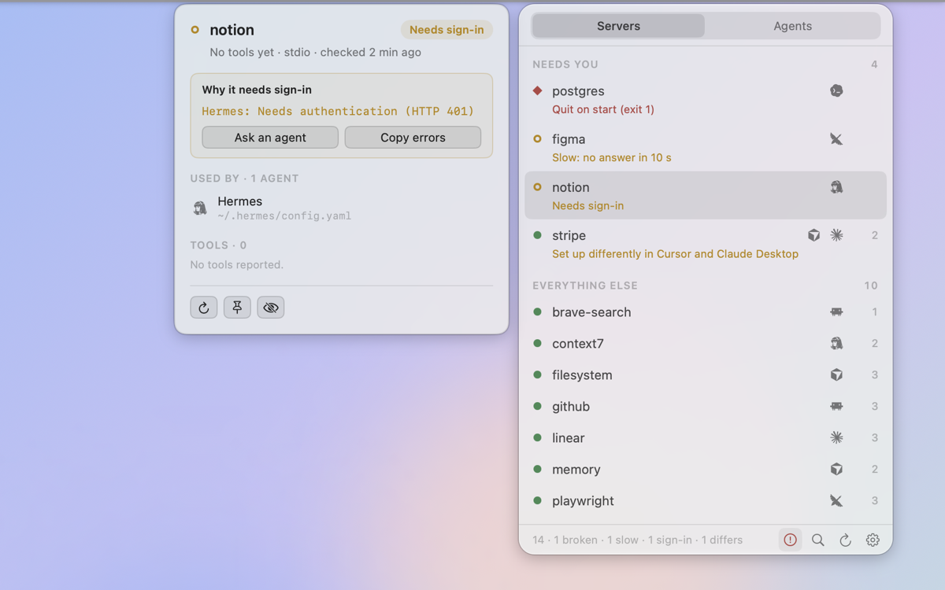The image size is (945, 590).
Task: Click the 'Hermes: Needs authentication (HTTP 401)' error text
Action: pyautogui.click(x=338, y=111)
